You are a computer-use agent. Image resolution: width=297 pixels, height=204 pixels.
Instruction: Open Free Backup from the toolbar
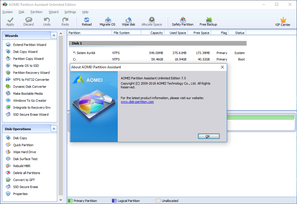click(x=208, y=22)
